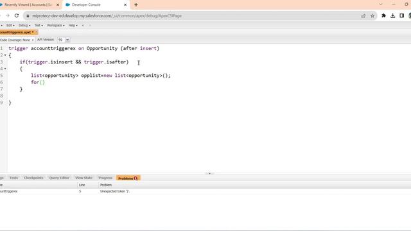Switch to Recently Viewed Accounts tab

click(x=29, y=4)
